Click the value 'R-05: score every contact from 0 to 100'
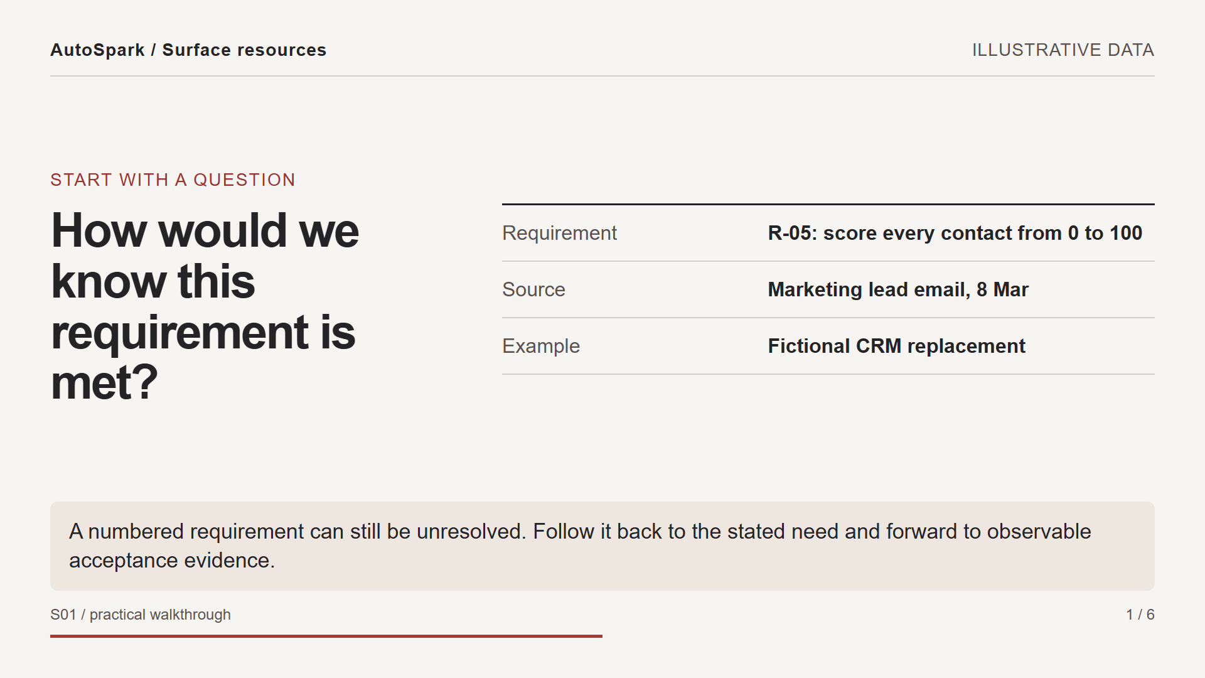The height and width of the screenshot is (678, 1205). pos(955,233)
